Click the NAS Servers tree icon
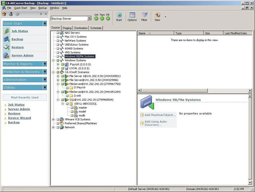The height and width of the screenshot is (192, 255). (62, 33)
